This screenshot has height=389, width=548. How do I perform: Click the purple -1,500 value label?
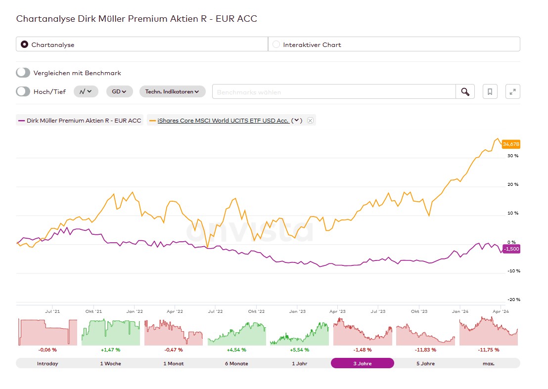click(511, 249)
